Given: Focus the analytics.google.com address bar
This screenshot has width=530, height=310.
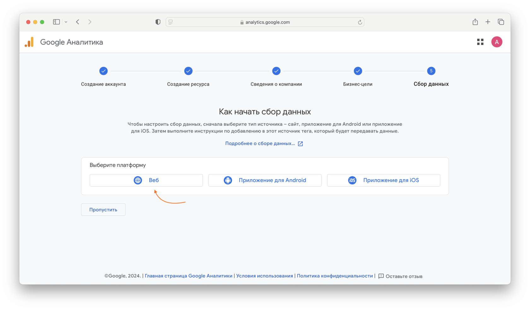Looking at the screenshot, I should pyautogui.click(x=265, y=22).
